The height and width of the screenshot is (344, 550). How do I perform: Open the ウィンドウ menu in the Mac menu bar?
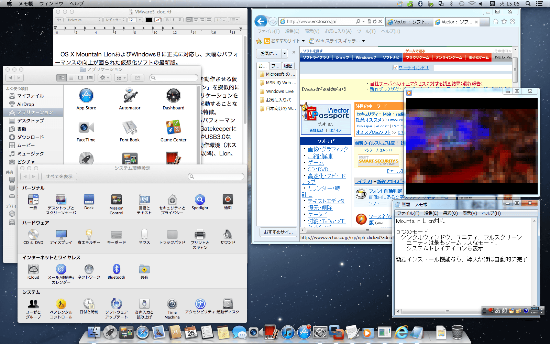click(x=51, y=3)
